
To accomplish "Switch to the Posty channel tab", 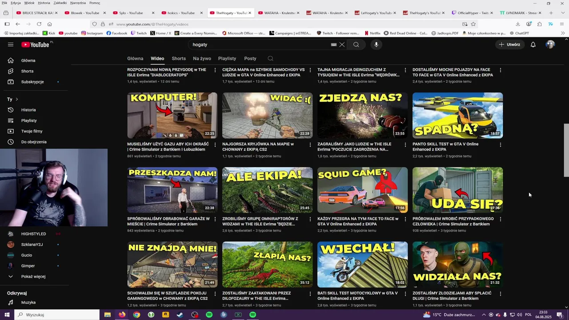I will point(250,58).
